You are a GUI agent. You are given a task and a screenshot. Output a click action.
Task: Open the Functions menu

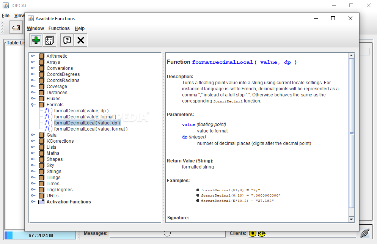tap(59, 28)
